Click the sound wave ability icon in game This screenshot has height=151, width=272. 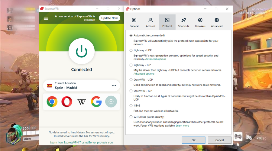pos(238,137)
